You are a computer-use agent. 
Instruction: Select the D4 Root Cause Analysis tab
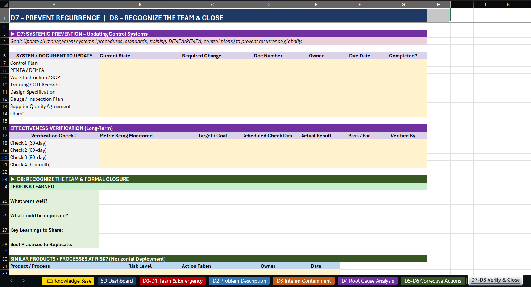pos(367,280)
